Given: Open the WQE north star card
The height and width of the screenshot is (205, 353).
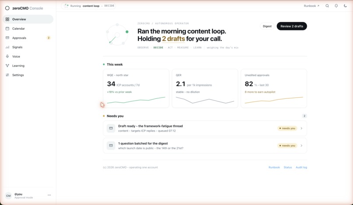Looking at the screenshot, I should click(136, 88).
